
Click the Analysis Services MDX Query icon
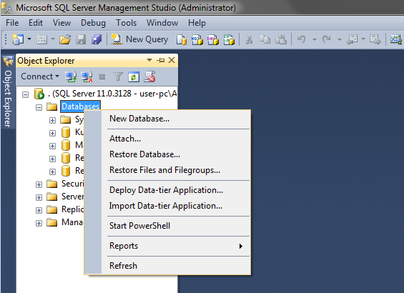click(197, 39)
